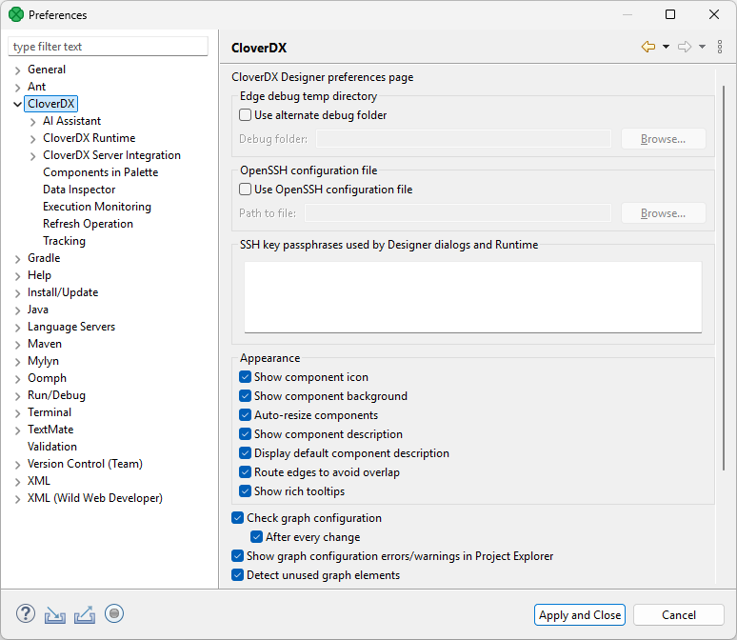Open the Help question mark icon
The width and height of the screenshot is (737, 640).
[x=26, y=613]
